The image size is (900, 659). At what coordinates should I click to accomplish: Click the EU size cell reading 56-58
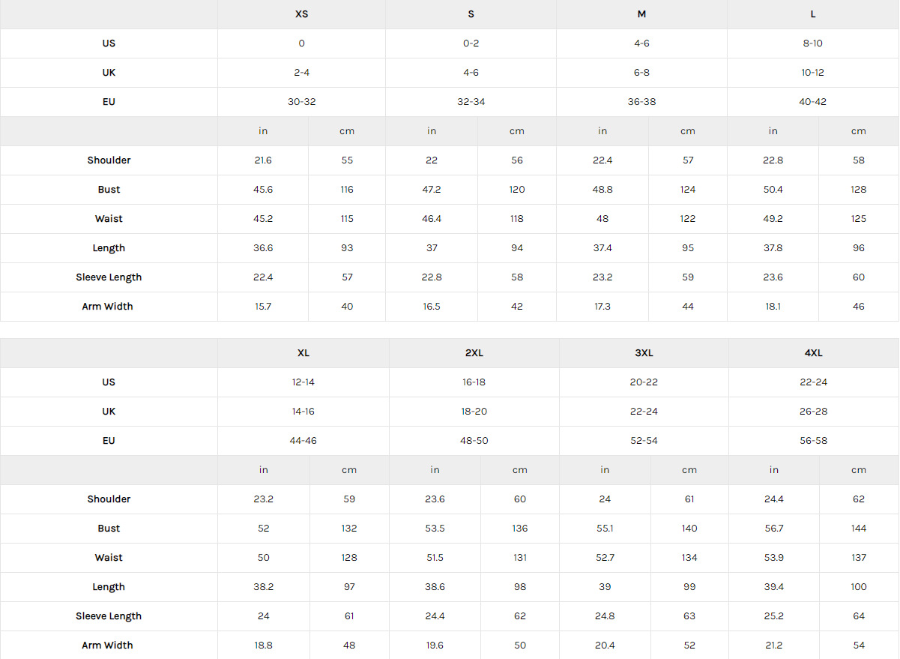click(813, 441)
